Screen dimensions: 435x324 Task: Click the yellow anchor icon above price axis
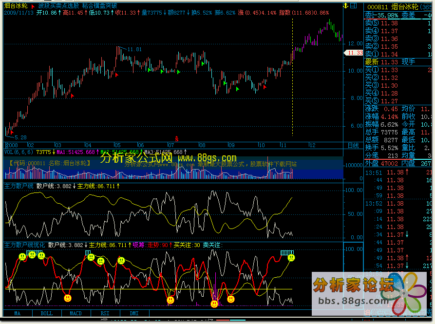tap(346, 6)
